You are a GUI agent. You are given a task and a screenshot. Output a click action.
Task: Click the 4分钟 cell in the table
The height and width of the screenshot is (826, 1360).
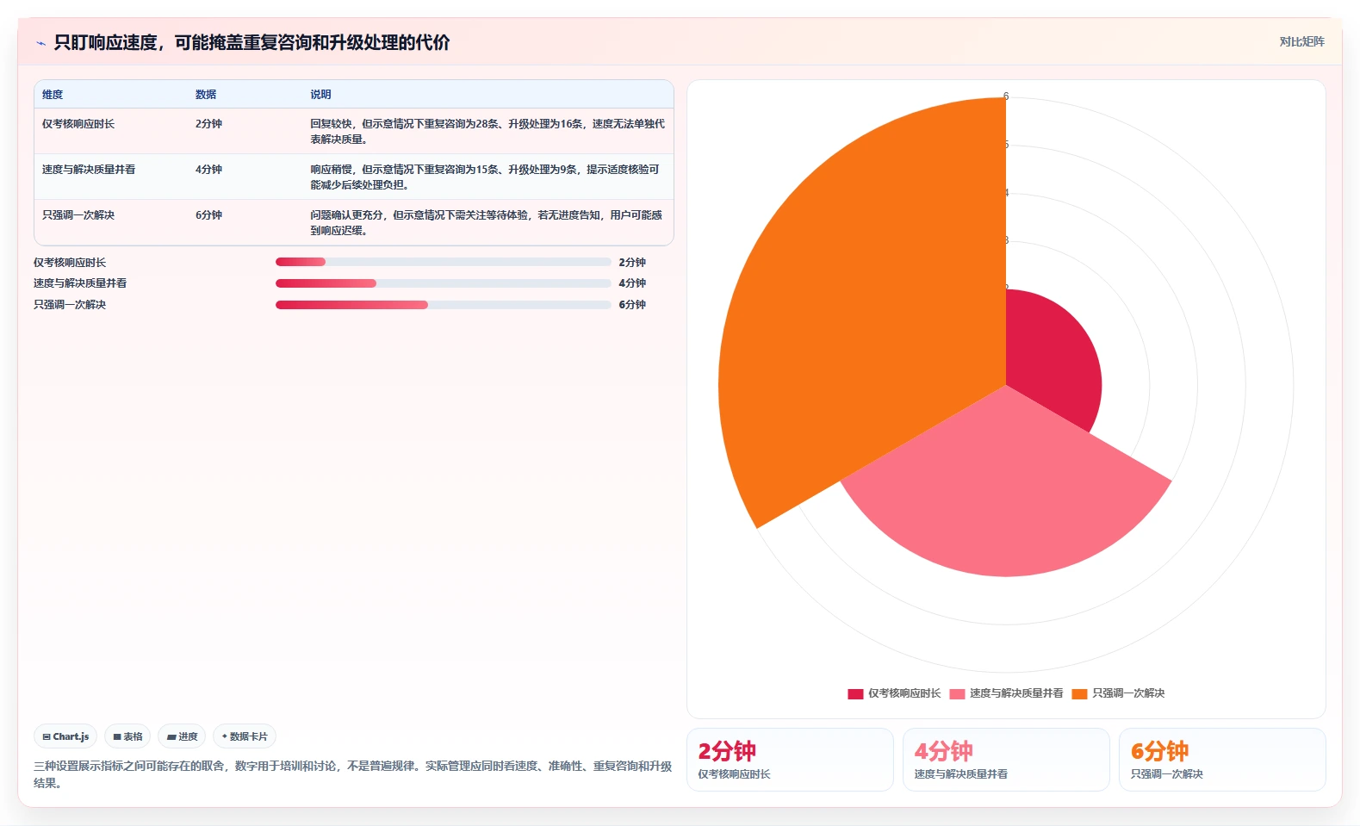click(x=208, y=170)
